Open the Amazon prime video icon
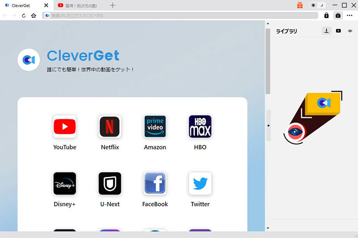This screenshot has width=358, height=238. pos(155,126)
